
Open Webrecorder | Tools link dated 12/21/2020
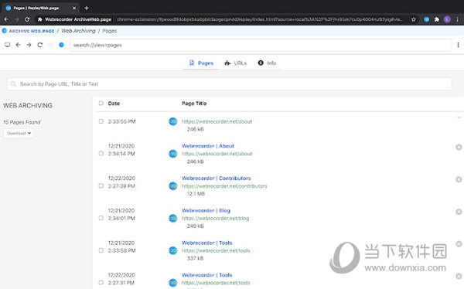point(206,243)
